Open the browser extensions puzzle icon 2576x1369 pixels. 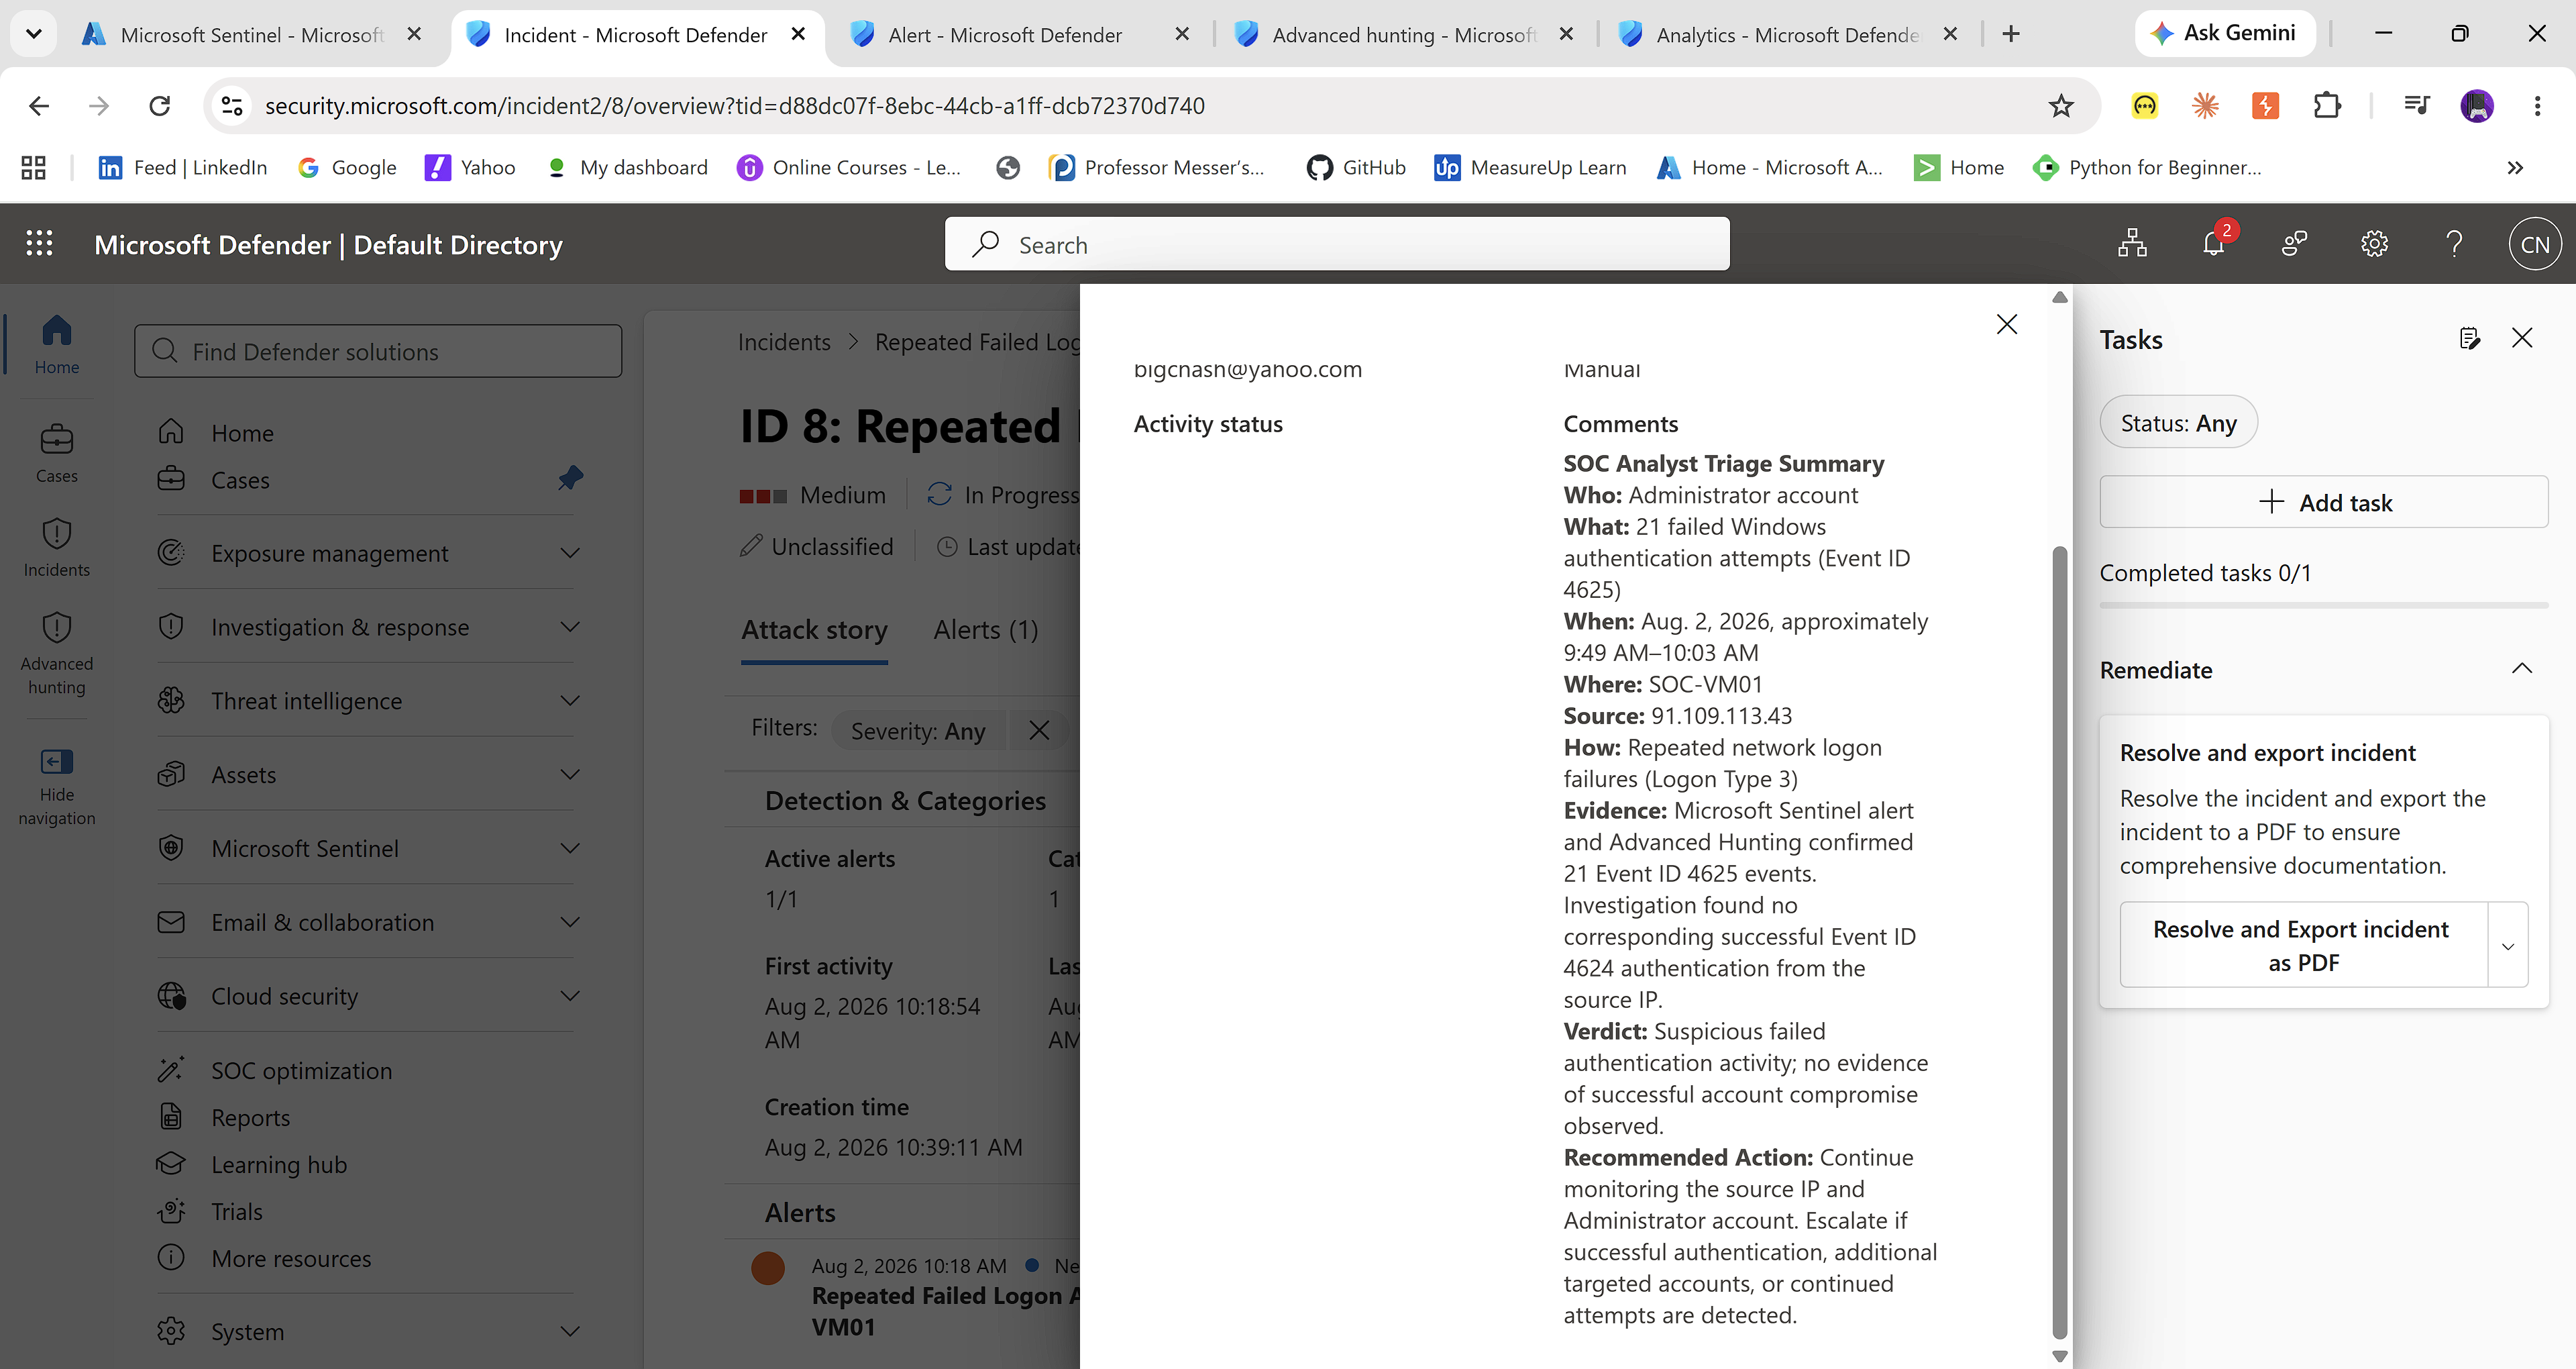coord(2327,105)
